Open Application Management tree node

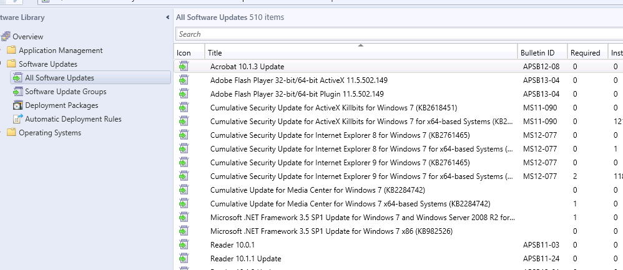61,51
